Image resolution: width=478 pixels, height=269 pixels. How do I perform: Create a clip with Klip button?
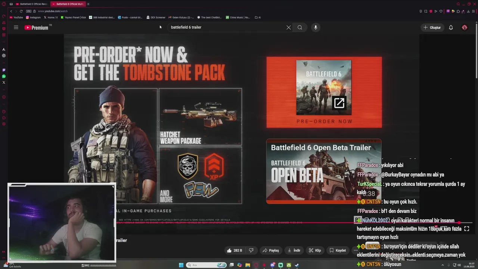pyautogui.click(x=315, y=250)
